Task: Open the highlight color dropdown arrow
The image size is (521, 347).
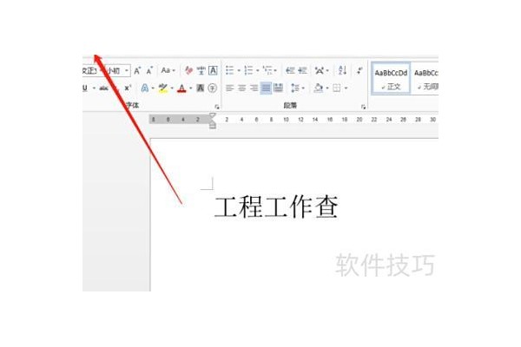Action: pos(172,88)
